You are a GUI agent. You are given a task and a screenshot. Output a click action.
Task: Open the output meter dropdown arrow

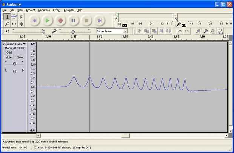125,25
